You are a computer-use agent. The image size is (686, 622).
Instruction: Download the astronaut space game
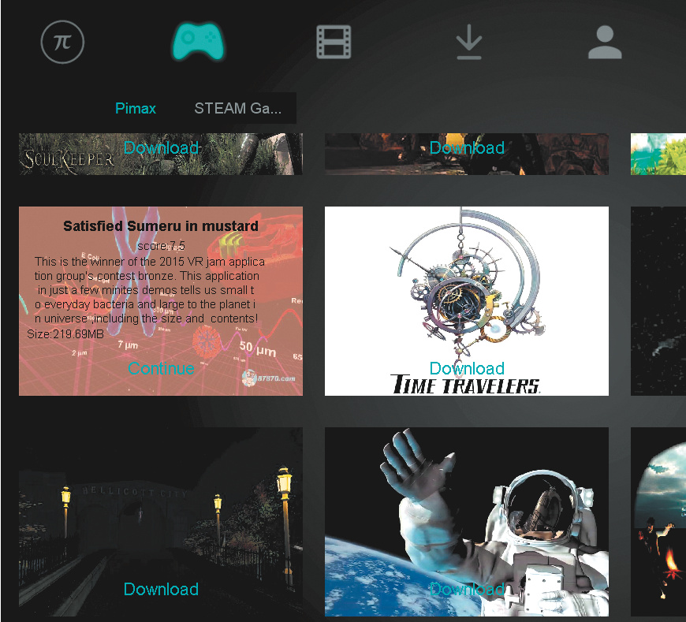click(x=467, y=589)
